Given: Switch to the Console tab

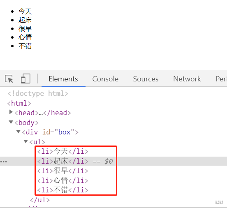Looking at the screenshot, I should click(x=105, y=79).
